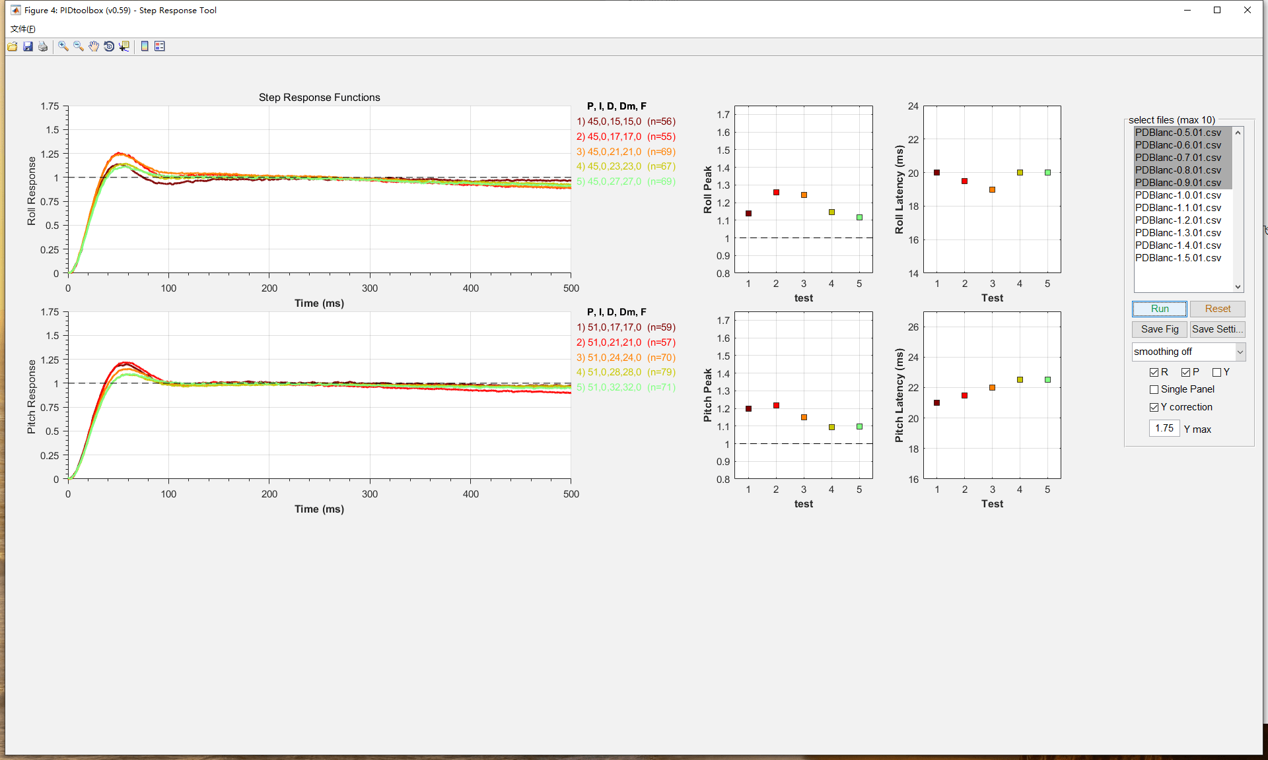Click the Step Response Functions plot title
The image size is (1268, 760).
click(320, 98)
